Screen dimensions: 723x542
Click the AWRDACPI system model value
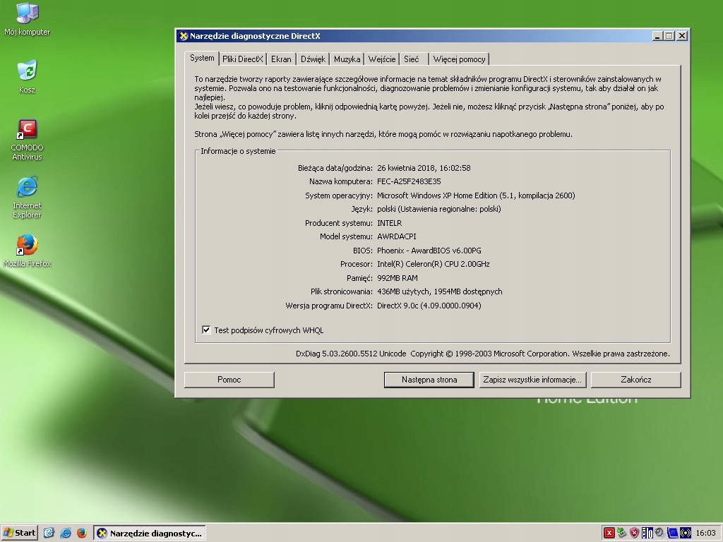tap(397, 236)
